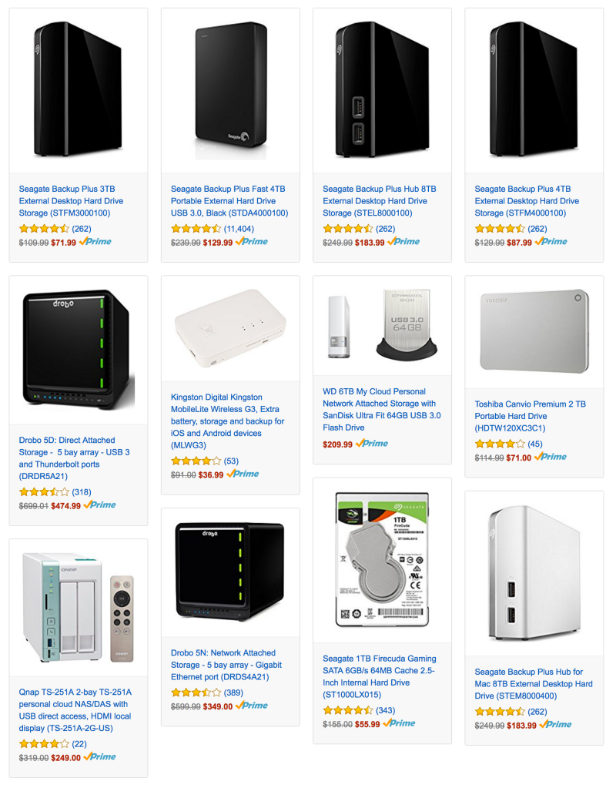Click Prime badge next to $474.99 price
The height and width of the screenshot is (788, 616).
click(99, 505)
